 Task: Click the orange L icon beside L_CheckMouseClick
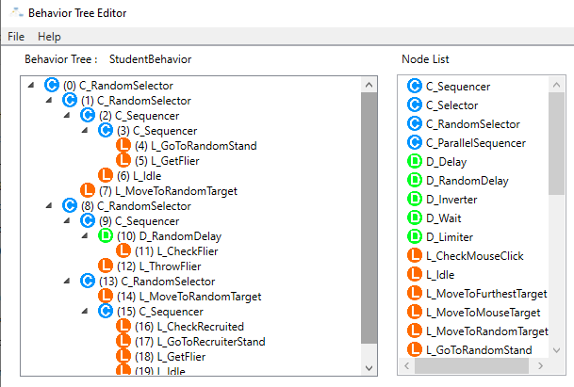pyautogui.click(x=414, y=256)
